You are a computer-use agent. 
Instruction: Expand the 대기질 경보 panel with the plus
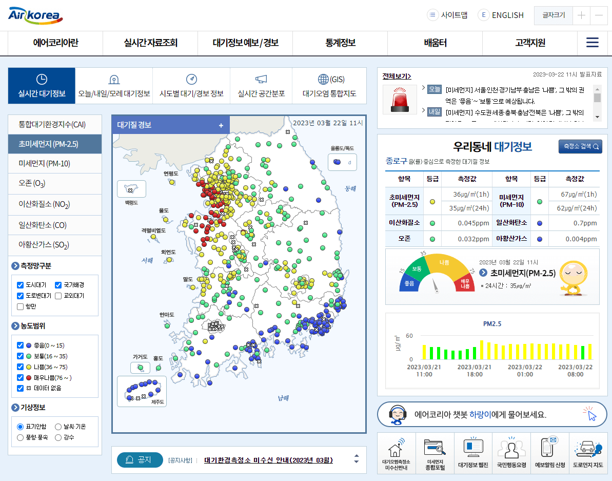click(221, 125)
